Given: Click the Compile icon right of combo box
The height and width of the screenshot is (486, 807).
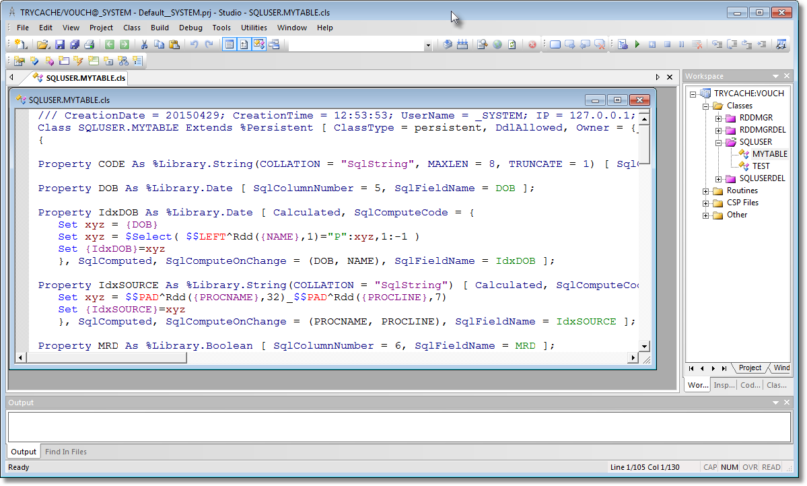Looking at the screenshot, I should pyautogui.click(x=448, y=45).
